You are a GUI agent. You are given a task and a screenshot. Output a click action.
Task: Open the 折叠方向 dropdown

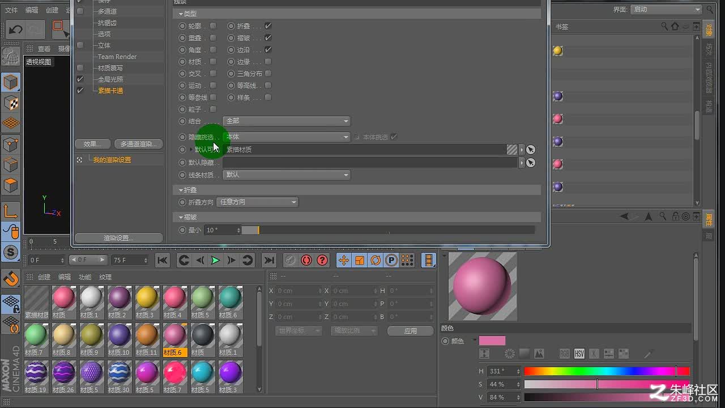257,202
